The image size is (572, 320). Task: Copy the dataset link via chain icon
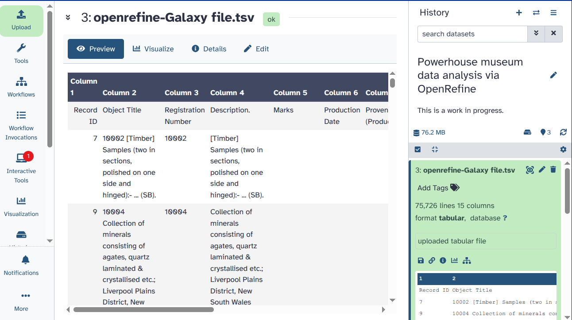(432, 261)
